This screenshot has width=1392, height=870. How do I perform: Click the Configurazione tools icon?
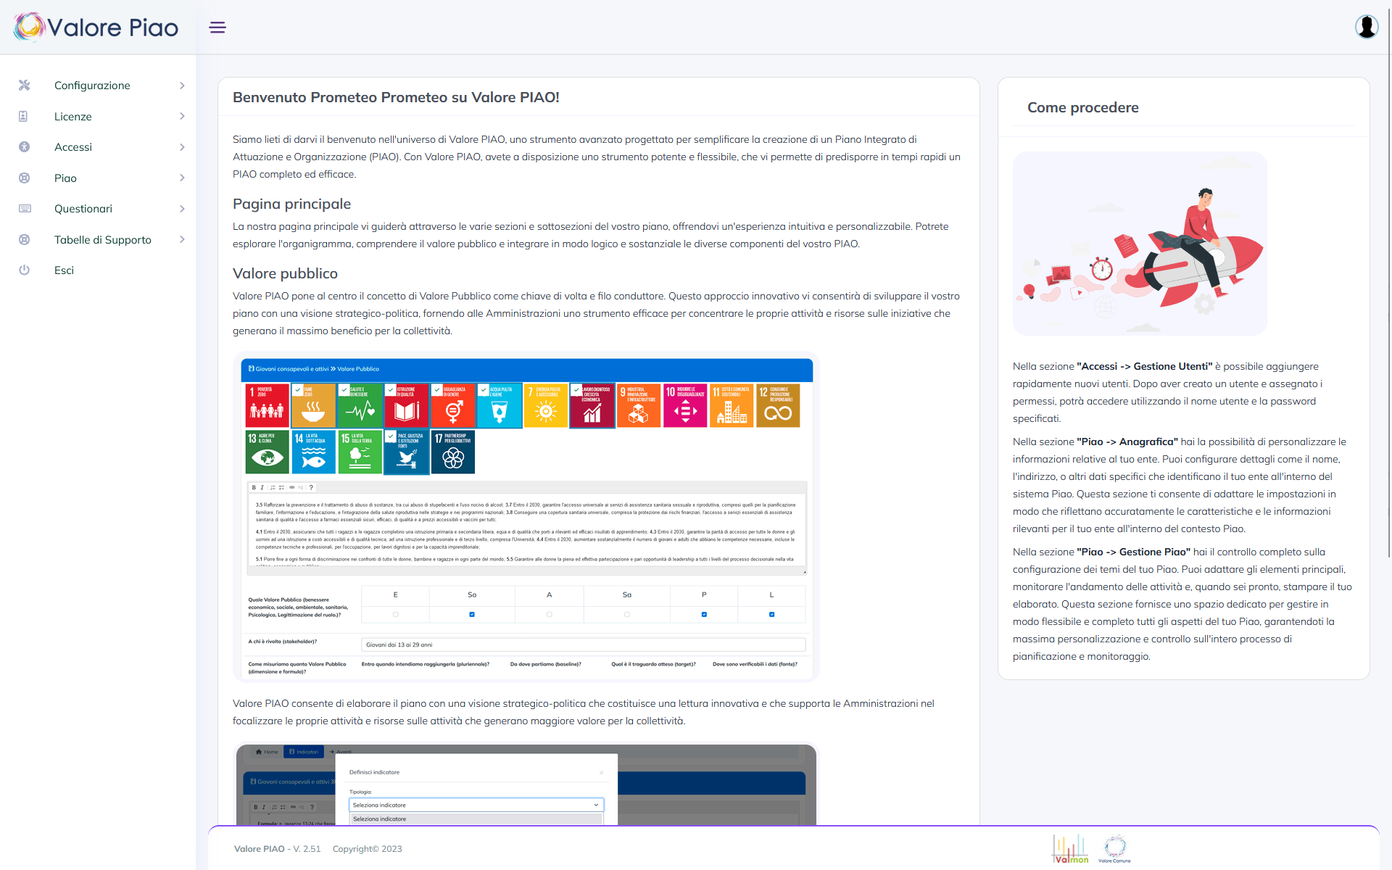point(25,86)
